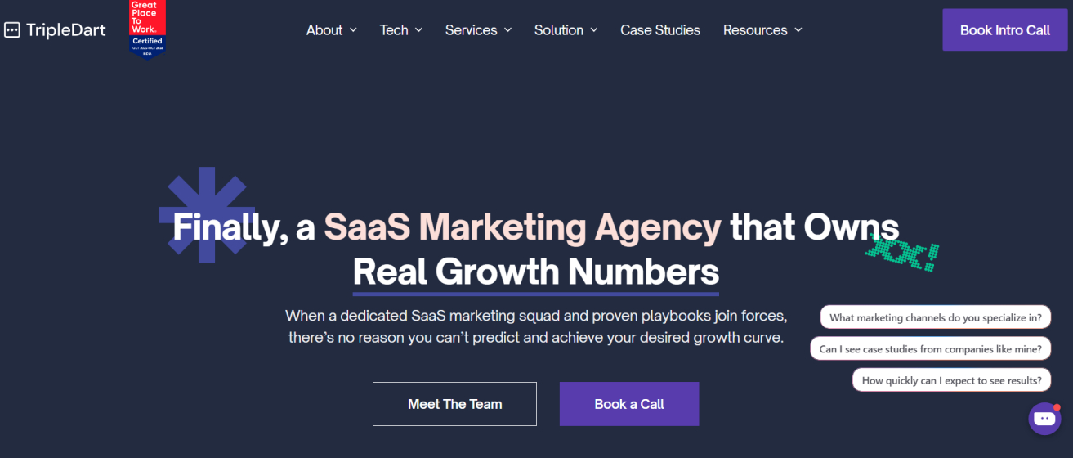Open the Resources dropdown menu
1073x458 pixels.
(x=762, y=30)
